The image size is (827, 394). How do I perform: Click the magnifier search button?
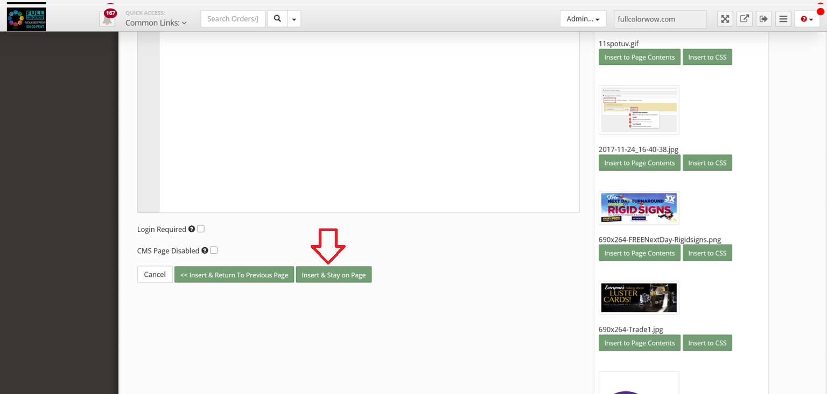pyautogui.click(x=277, y=19)
